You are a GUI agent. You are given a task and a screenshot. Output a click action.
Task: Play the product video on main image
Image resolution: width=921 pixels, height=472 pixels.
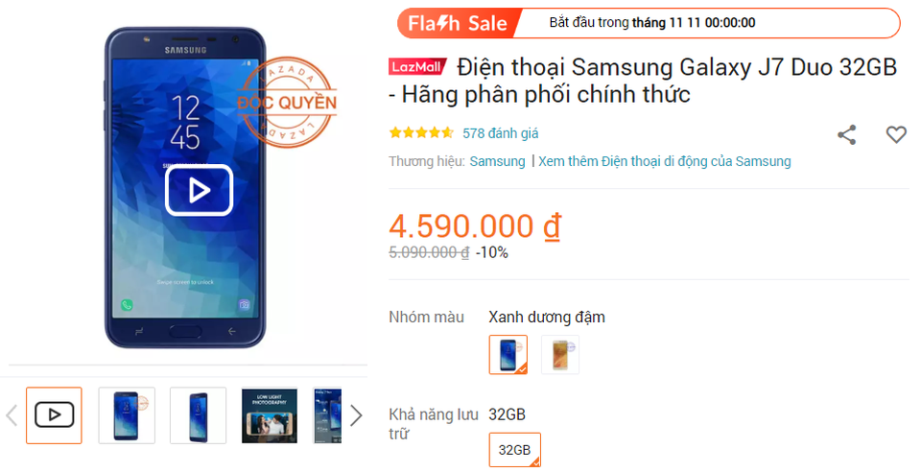click(200, 190)
